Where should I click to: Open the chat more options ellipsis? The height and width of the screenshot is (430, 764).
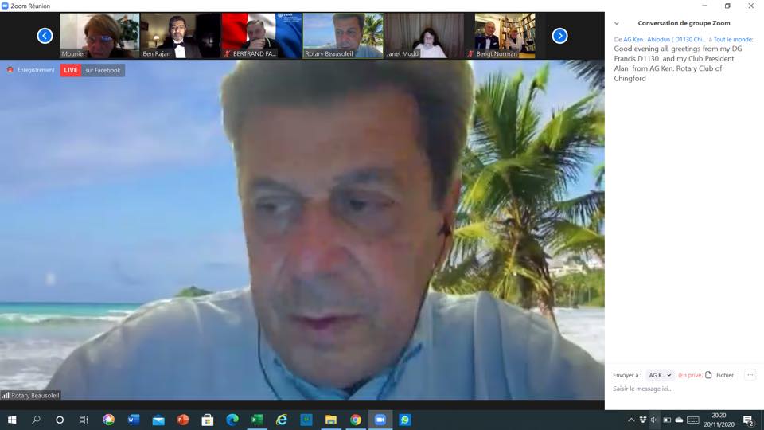point(750,375)
